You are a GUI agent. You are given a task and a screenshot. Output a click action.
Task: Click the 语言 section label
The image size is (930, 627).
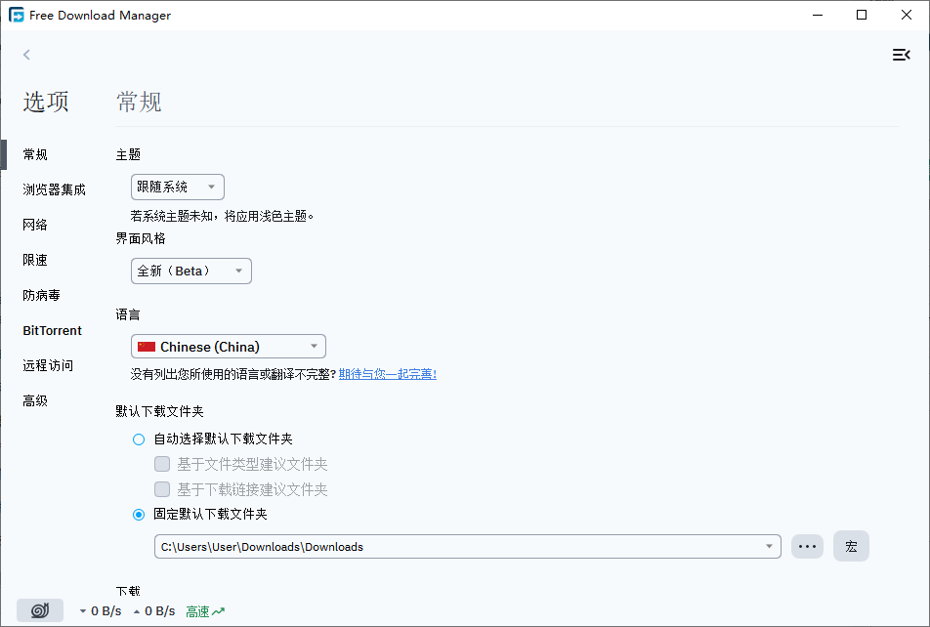coord(128,315)
